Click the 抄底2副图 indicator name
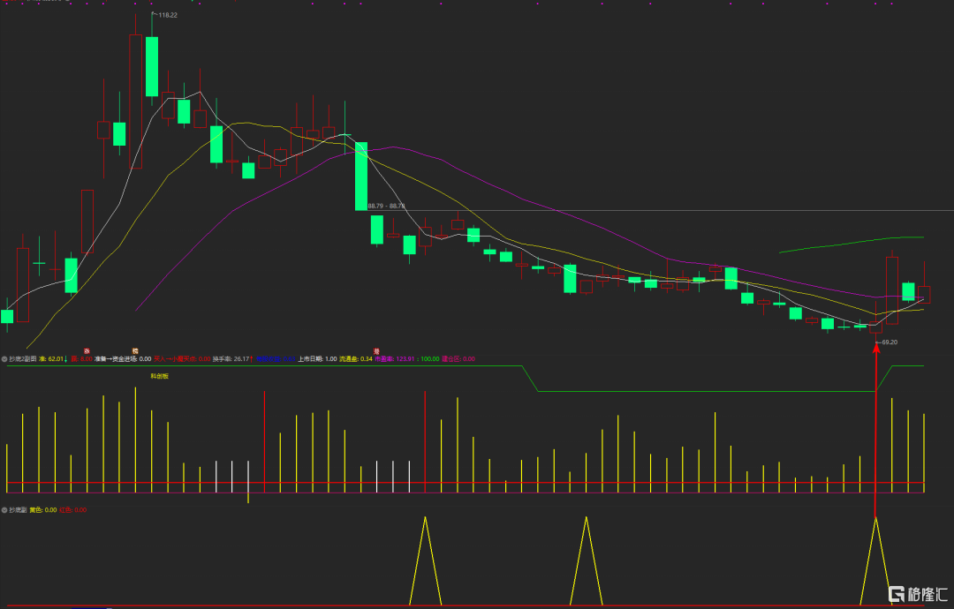954x609 pixels. (x=22, y=359)
